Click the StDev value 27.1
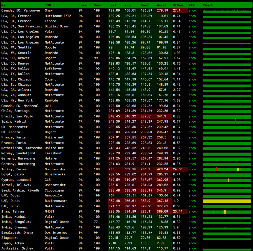 (177, 10)
